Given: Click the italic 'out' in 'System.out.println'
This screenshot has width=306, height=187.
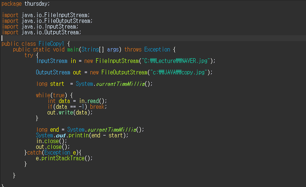Looking at the screenshot, I should [x=60, y=135].
